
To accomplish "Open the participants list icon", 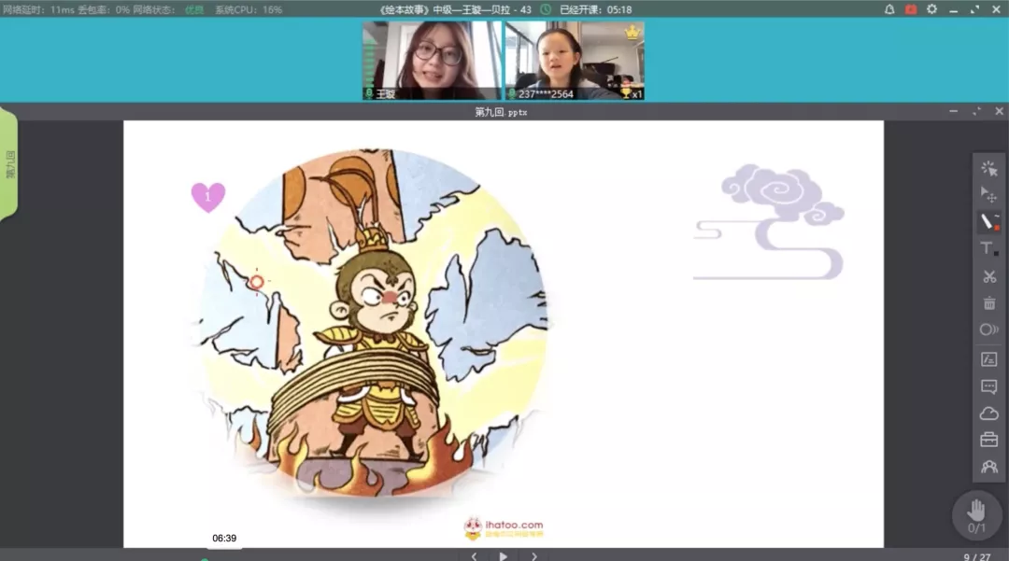I will [x=988, y=467].
